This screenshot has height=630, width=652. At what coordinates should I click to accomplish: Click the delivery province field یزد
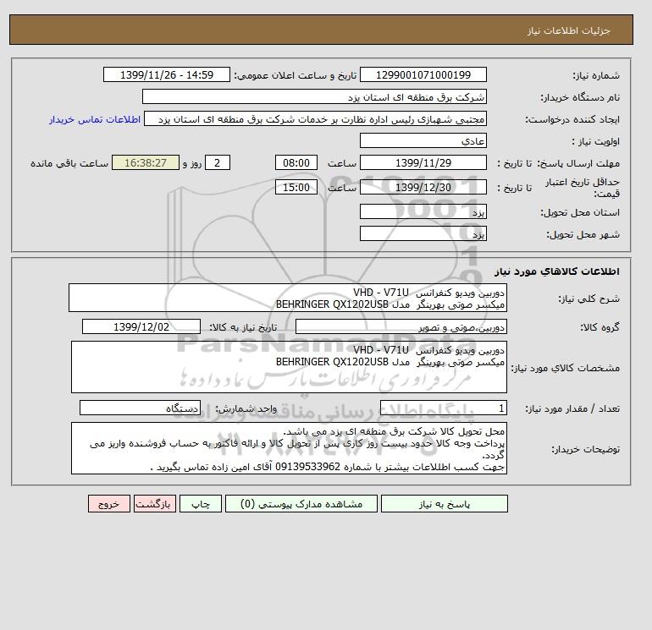click(x=423, y=212)
